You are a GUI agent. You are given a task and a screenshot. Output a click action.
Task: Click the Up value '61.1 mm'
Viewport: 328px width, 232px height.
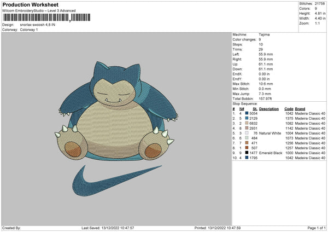coord(266,64)
